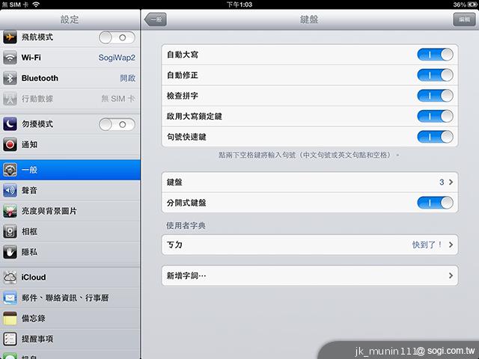
Task: Tap the Airplane mode icon 飛航模式
Action: point(10,37)
